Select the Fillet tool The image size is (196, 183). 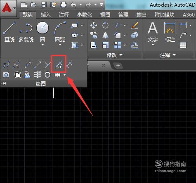click(118, 35)
